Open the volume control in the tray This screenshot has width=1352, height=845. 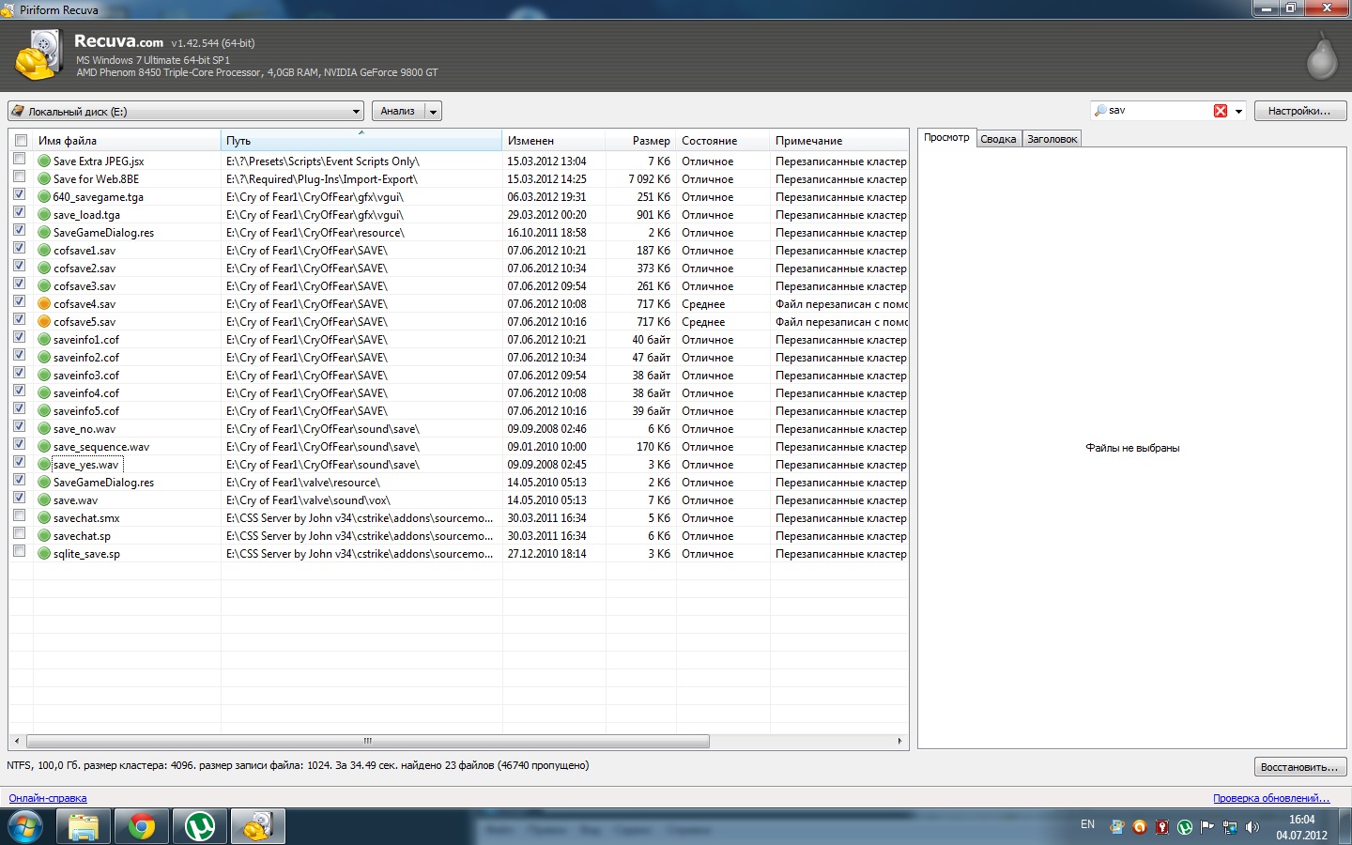(x=1252, y=827)
